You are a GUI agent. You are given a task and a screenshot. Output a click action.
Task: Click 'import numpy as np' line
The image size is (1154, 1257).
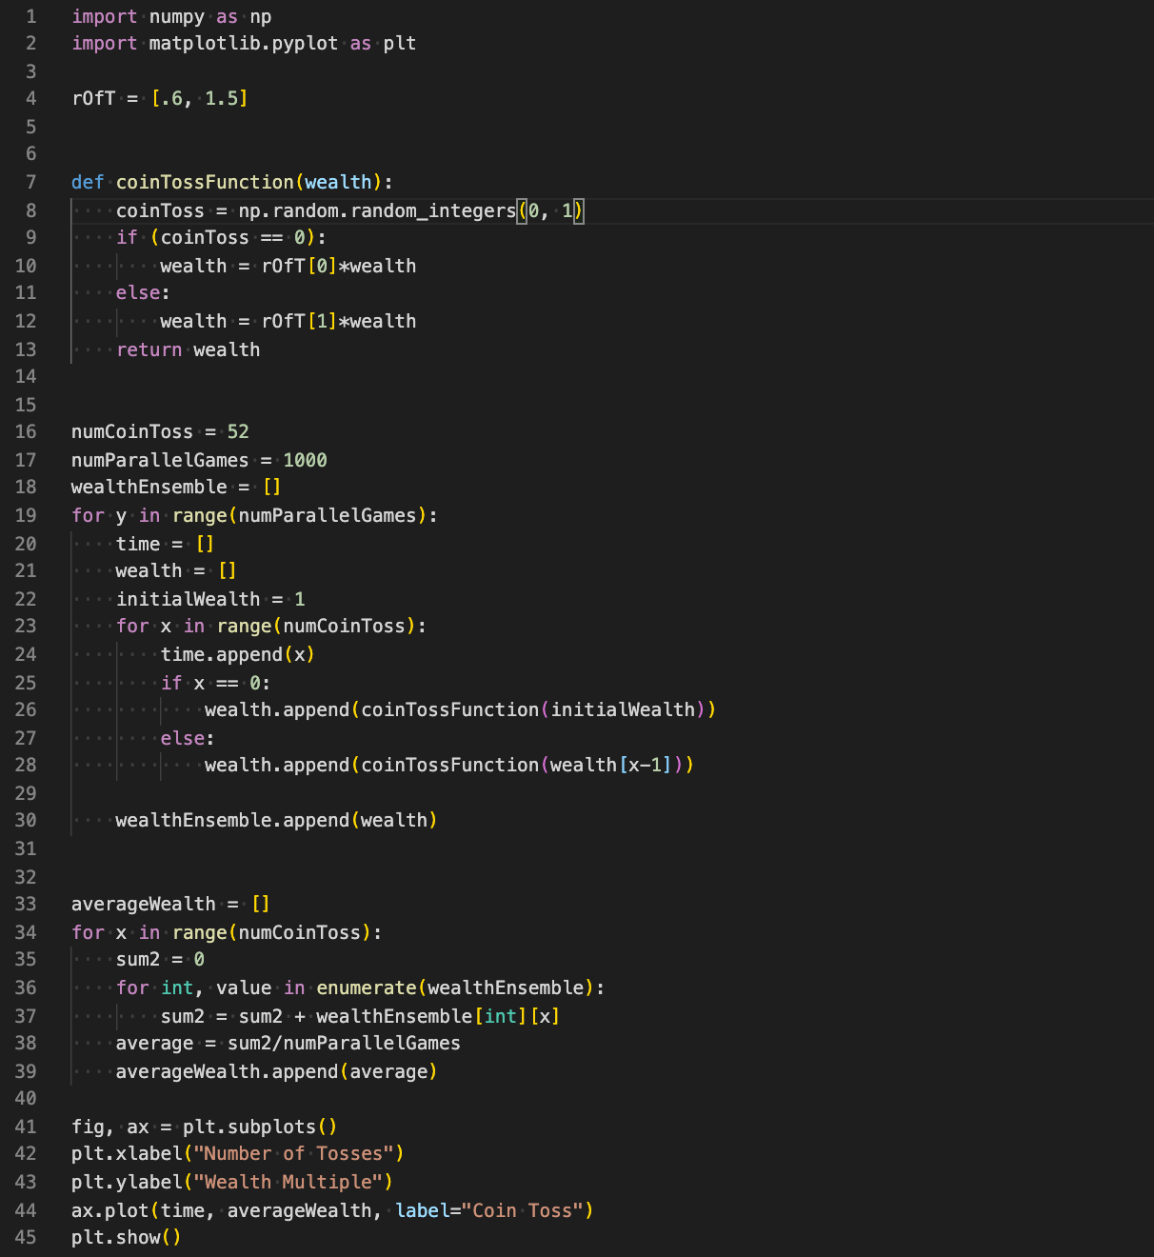point(171,16)
